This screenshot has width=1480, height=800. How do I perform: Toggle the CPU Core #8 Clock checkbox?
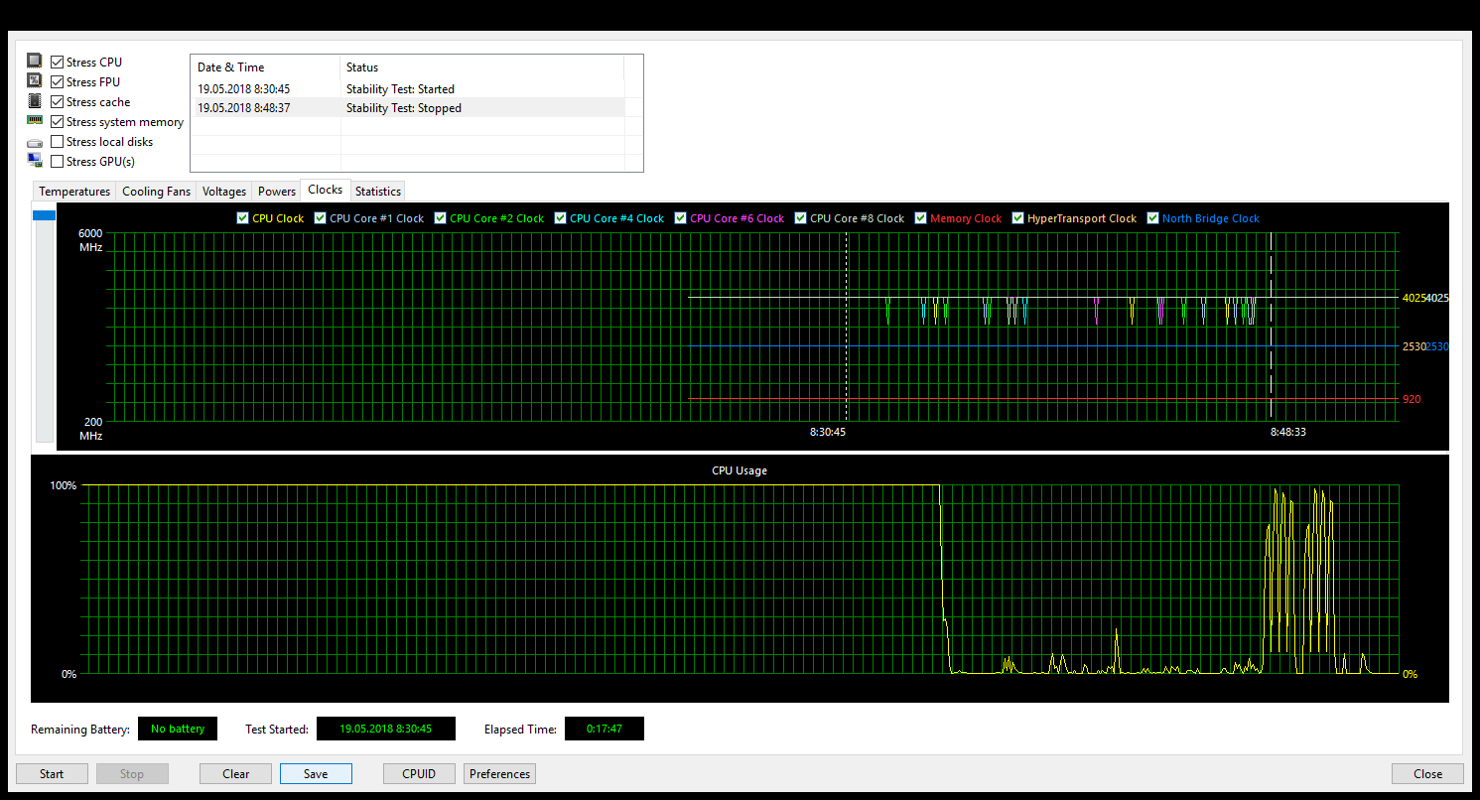click(x=801, y=218)
